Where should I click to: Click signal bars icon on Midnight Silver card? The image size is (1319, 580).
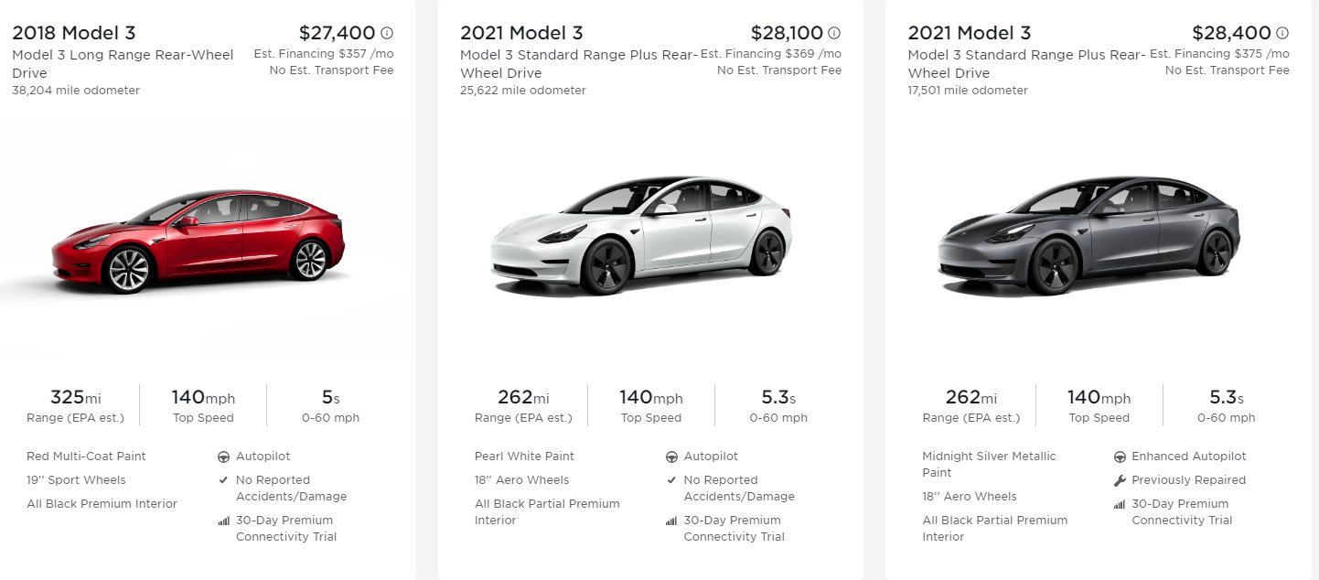tap(1120, 504)
